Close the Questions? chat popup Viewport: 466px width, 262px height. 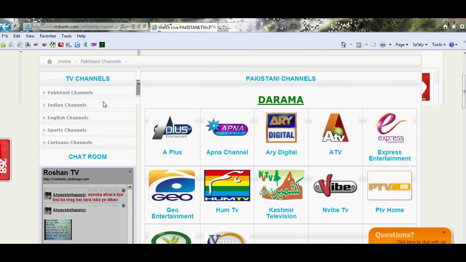(444, 233)
